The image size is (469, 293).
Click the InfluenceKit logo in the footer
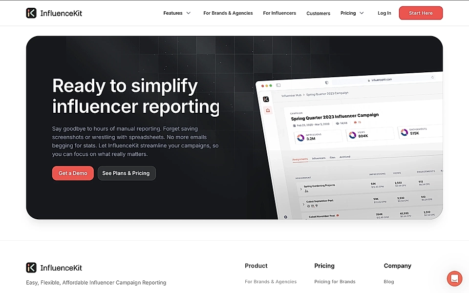54,267
